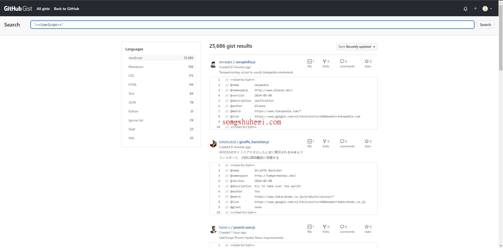The image size is (503, 248).
Task: Click code line '// @name Giraffe Banisher'
Action: 254,170
